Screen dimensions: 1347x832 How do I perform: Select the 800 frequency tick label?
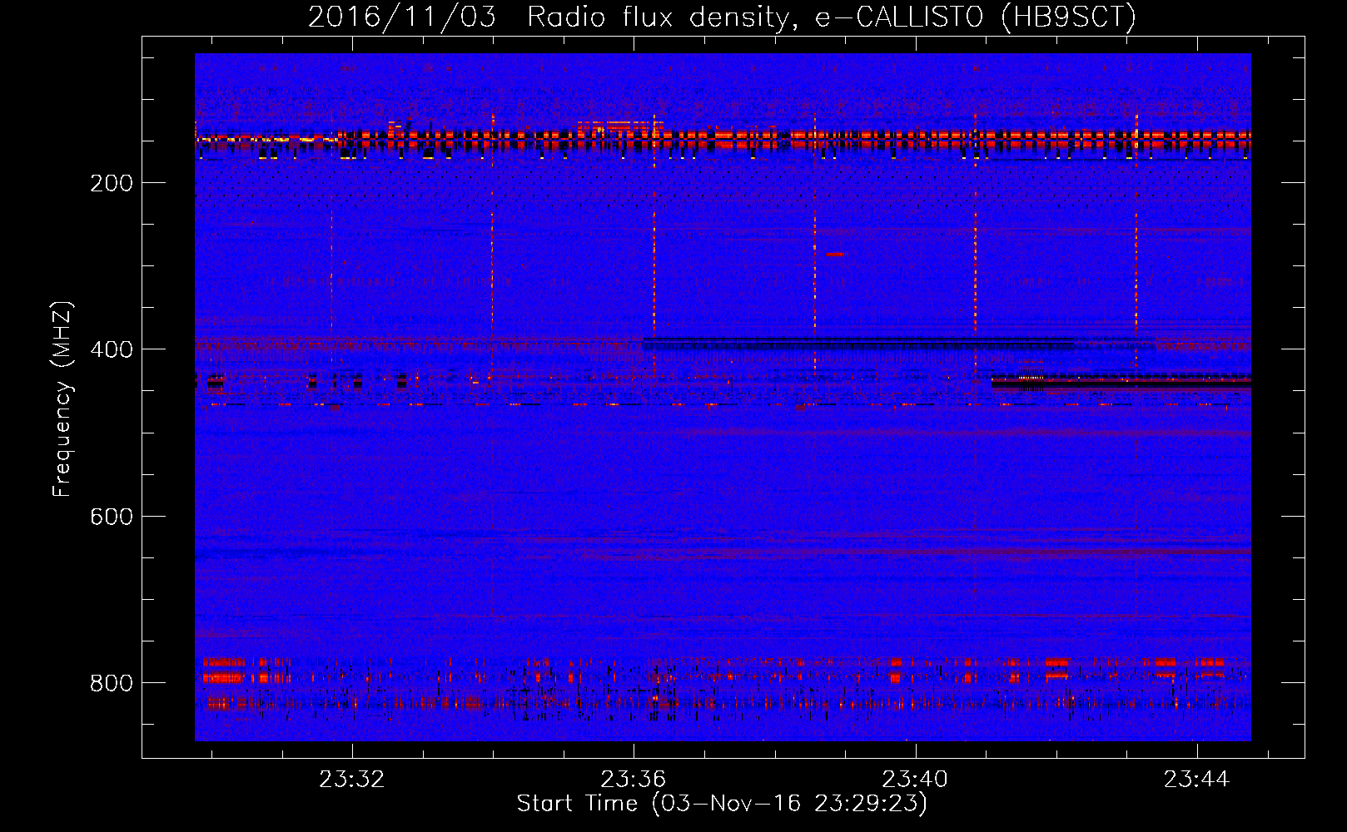112,683
